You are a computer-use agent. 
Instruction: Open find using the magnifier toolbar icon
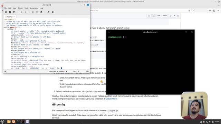pyautogui.click(x=48, y=12)
